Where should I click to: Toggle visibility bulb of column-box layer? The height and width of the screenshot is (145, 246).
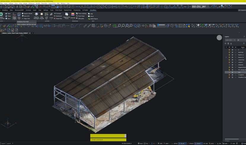[229, 60]
